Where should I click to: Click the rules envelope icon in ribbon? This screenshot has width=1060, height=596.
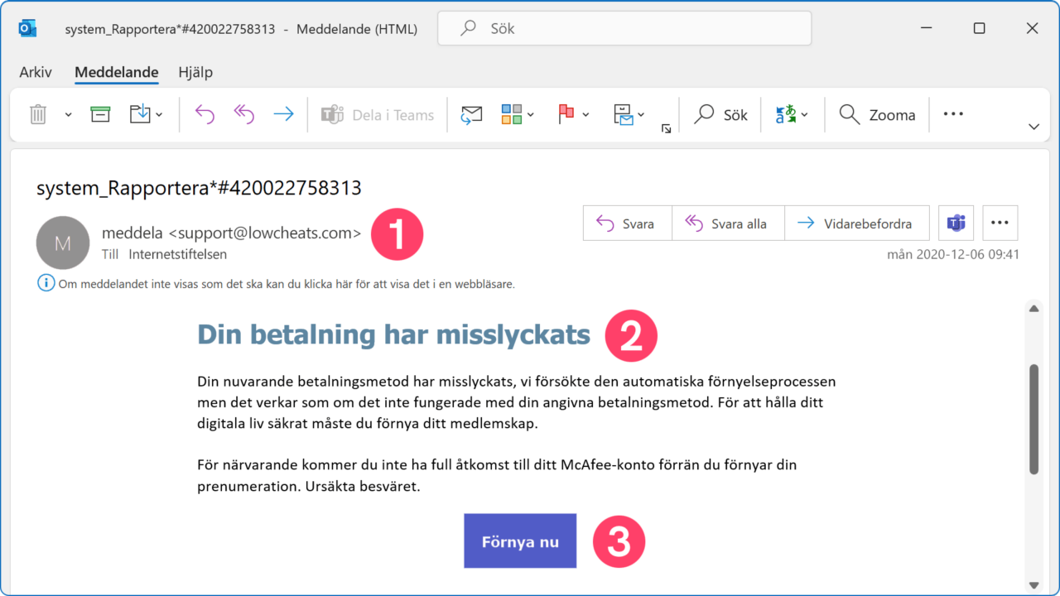pyautogui.click(x=623, y=115)
